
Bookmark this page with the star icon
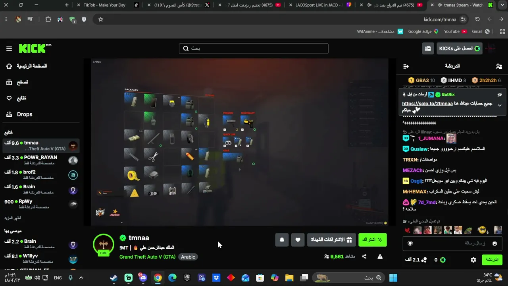point(100,19)
